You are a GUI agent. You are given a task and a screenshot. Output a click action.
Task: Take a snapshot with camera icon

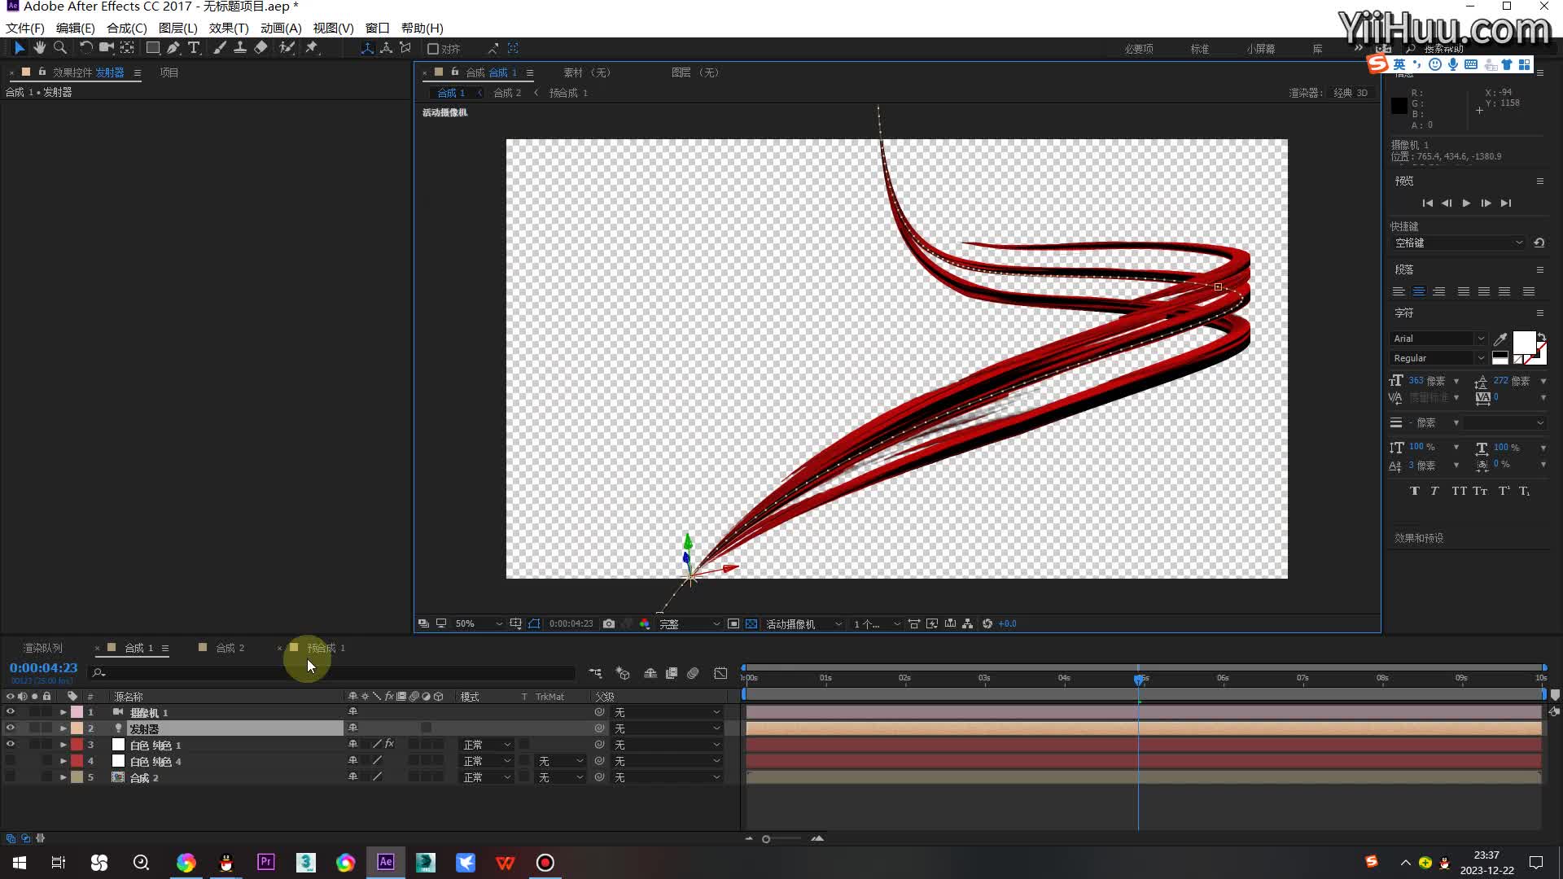pyautogui.click(x=609, y=624)
